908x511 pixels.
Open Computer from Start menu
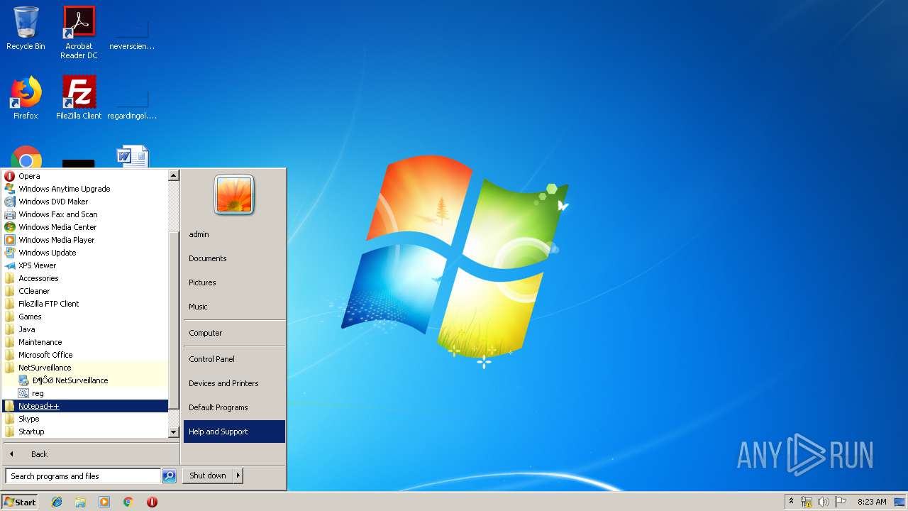[x=234, y=333]
